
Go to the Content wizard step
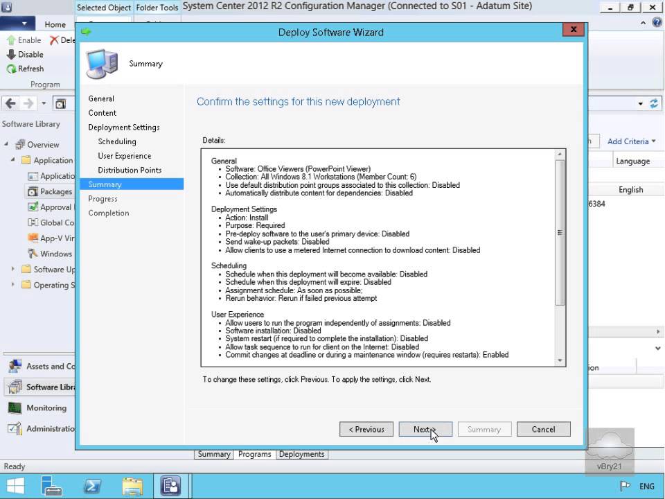point(103,113)
